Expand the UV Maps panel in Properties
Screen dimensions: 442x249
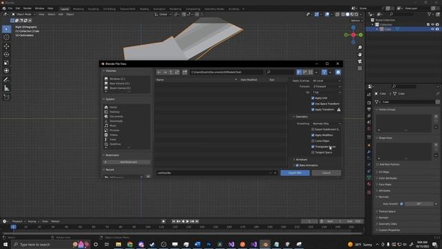[x=383, y=172]
